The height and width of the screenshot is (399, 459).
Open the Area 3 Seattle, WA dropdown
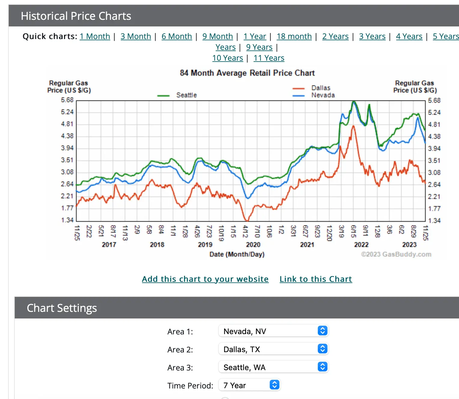click(273, 367)
